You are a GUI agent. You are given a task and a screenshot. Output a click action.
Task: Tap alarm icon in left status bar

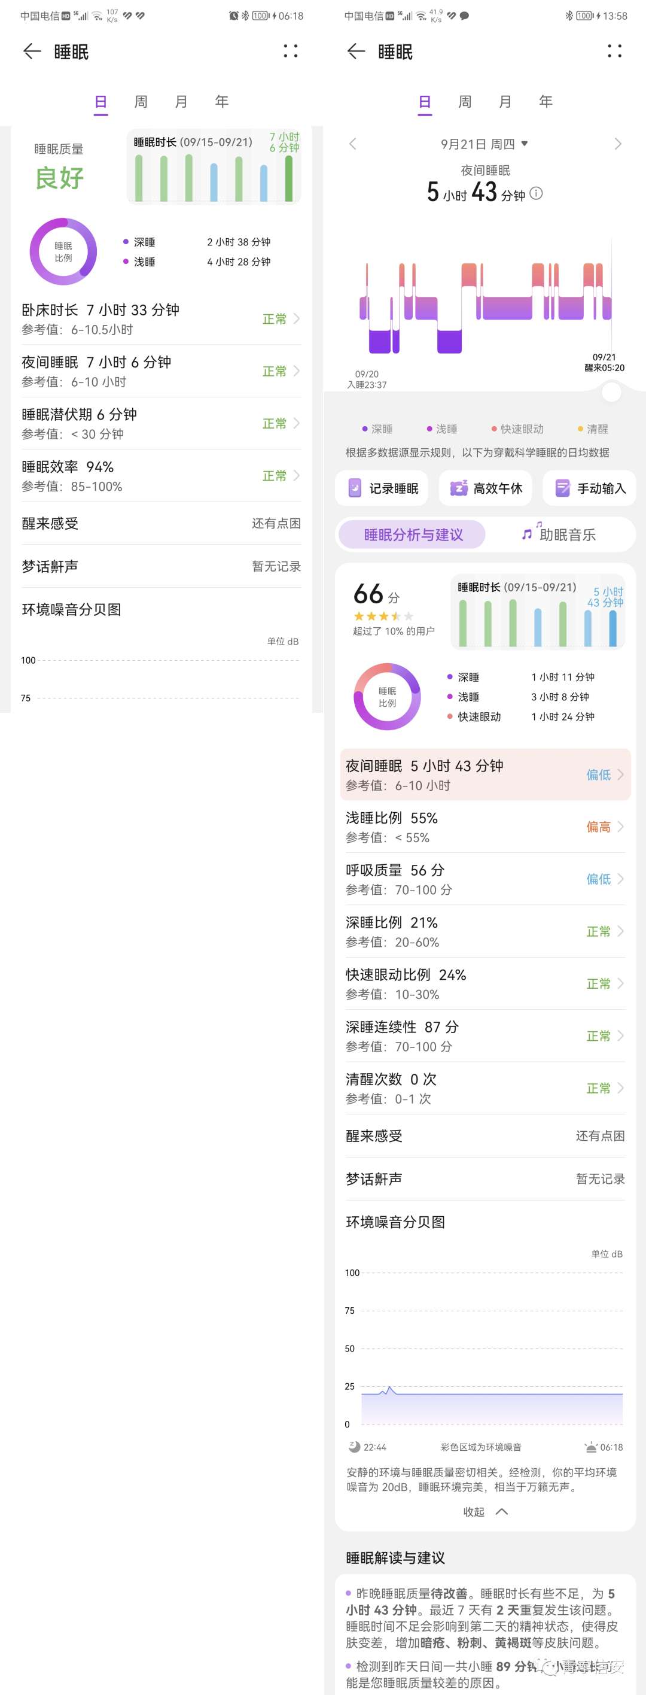click(x=233, y=16)
